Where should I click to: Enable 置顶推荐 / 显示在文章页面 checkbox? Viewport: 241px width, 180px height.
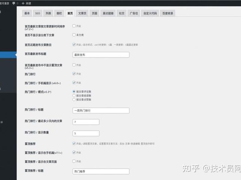[x=74, y=161]
